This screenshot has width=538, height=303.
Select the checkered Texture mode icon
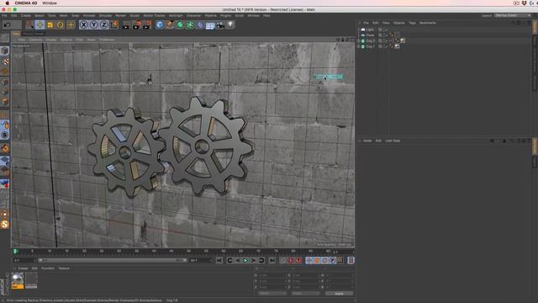click(x=5, y=61)
